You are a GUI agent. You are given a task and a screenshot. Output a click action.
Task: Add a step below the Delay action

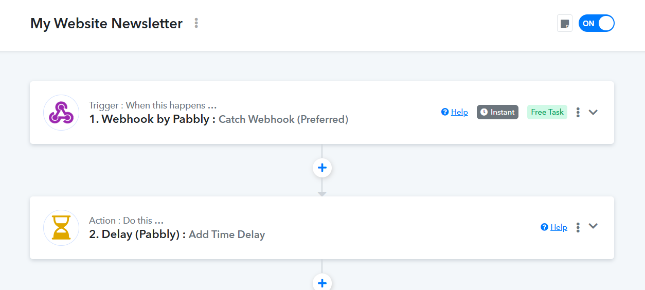click(322, 283)
